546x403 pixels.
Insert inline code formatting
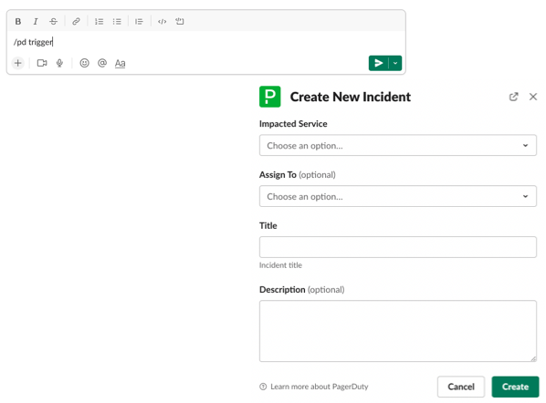[162, 22]
